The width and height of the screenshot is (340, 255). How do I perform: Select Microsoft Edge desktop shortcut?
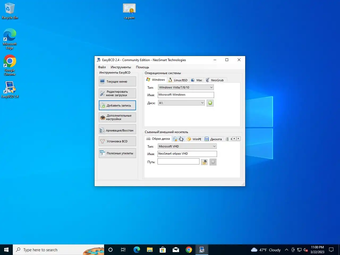pyautogui.click(x=10, y=39)
